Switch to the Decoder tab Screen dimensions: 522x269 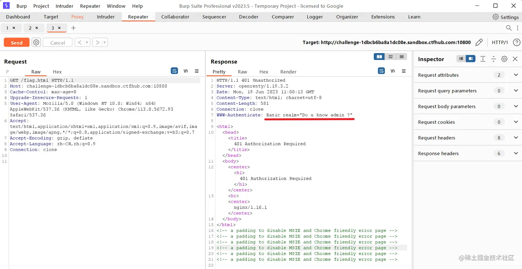click(249, 17)
